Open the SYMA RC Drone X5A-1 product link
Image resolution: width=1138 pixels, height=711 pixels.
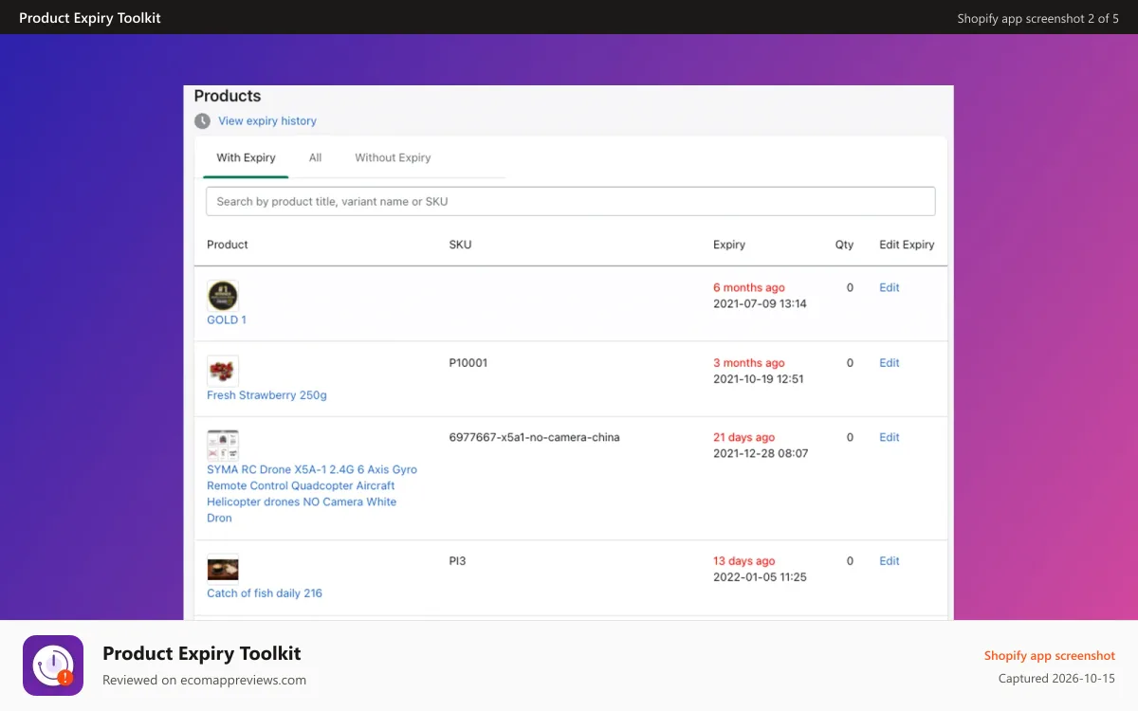pos(312,494)
